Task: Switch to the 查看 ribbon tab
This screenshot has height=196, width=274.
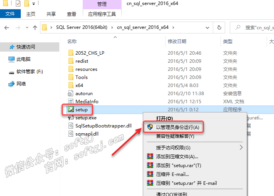Action: [72, 14]
